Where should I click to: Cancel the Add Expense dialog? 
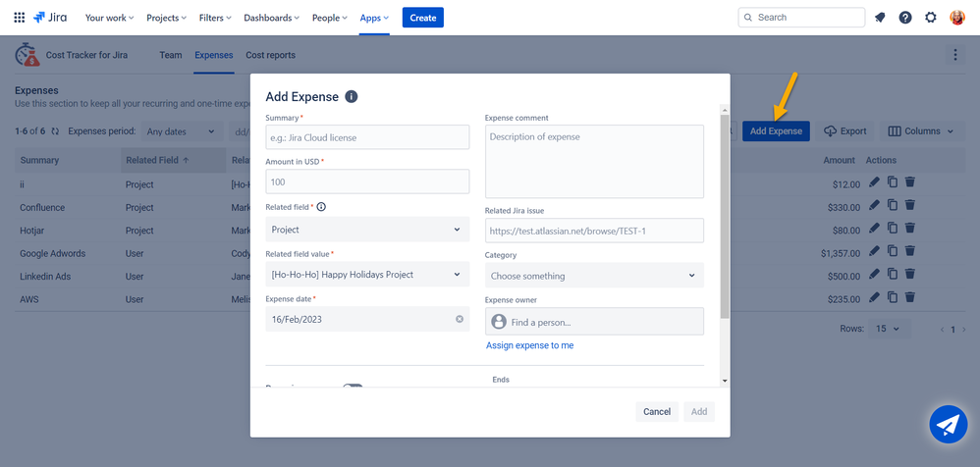[x=657, y=411]
